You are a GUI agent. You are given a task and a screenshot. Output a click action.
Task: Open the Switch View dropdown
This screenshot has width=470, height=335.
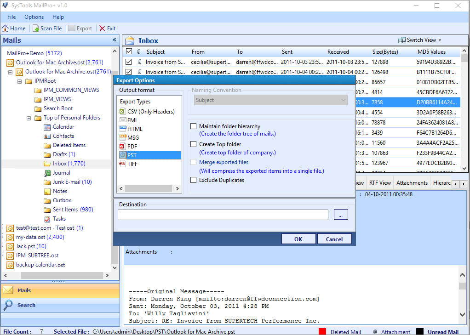click(x=419, y=40)
